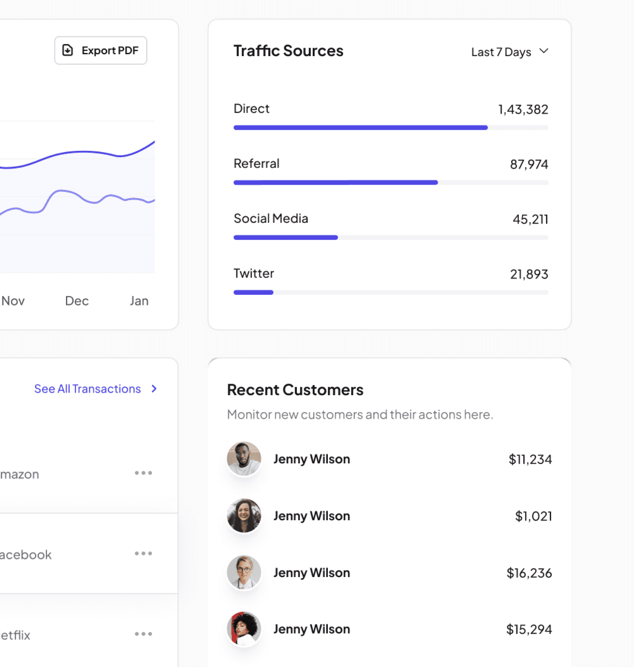The image size is (635, 667).
Task: Click the $16,236 amount
Action: [x=529, y=573]
